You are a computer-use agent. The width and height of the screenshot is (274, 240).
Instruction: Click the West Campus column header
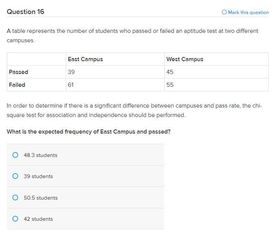click(x=185, y=59)
